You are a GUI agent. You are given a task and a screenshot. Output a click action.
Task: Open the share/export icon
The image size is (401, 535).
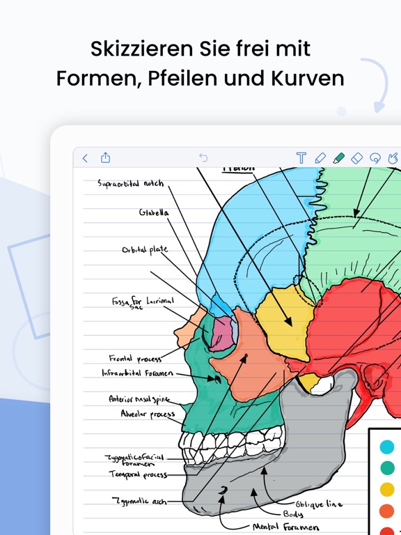tap(105, 157)
